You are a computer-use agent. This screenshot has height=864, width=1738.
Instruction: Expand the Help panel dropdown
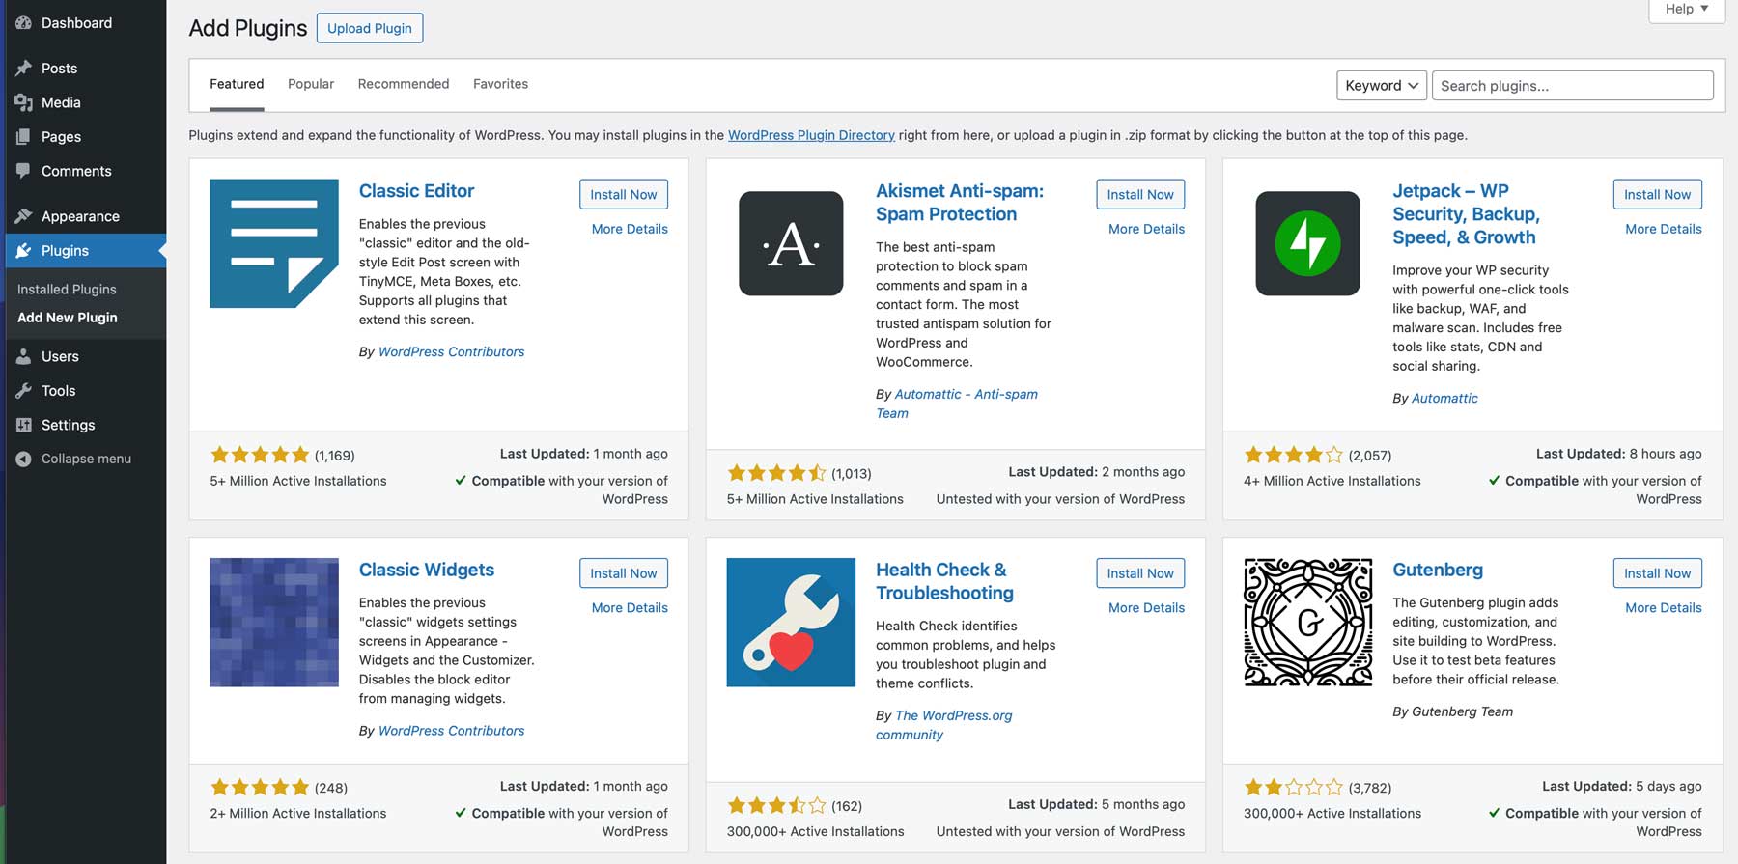[x=1686, y=9]
